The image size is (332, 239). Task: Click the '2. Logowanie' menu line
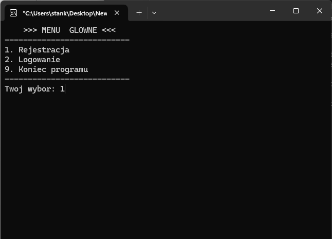coord(32,60)
